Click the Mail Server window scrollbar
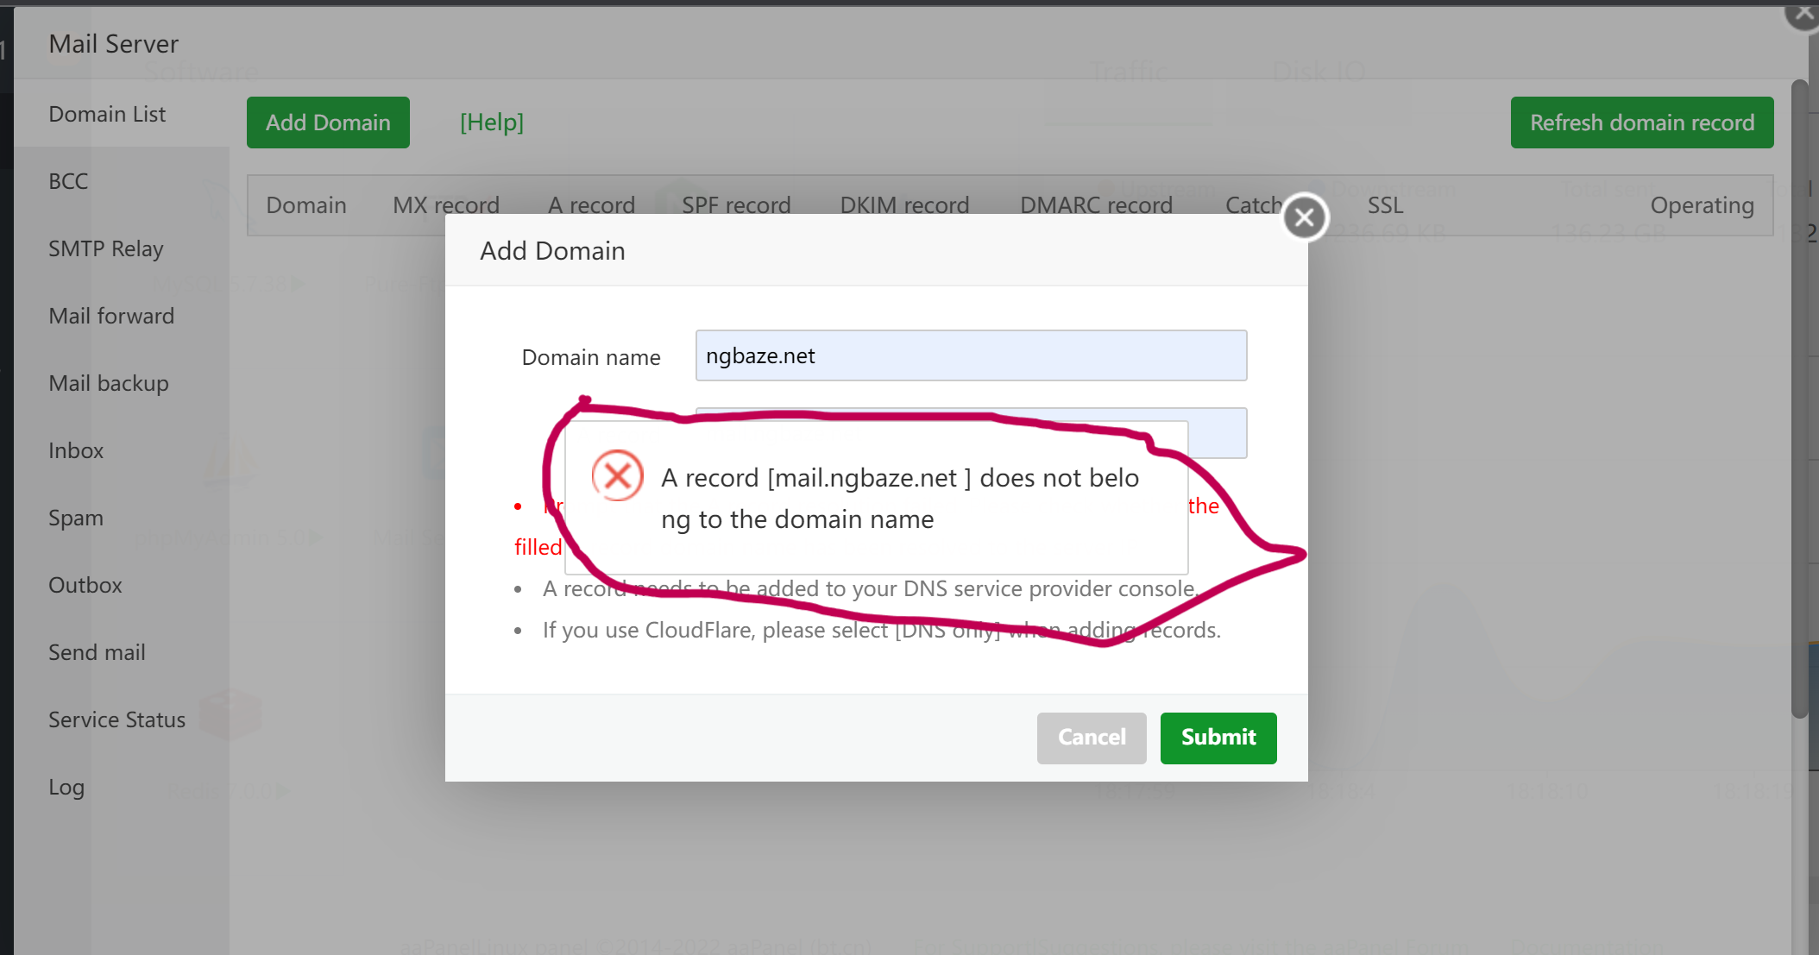 click(1799, 397)
